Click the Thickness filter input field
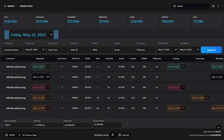 [145, 50]
